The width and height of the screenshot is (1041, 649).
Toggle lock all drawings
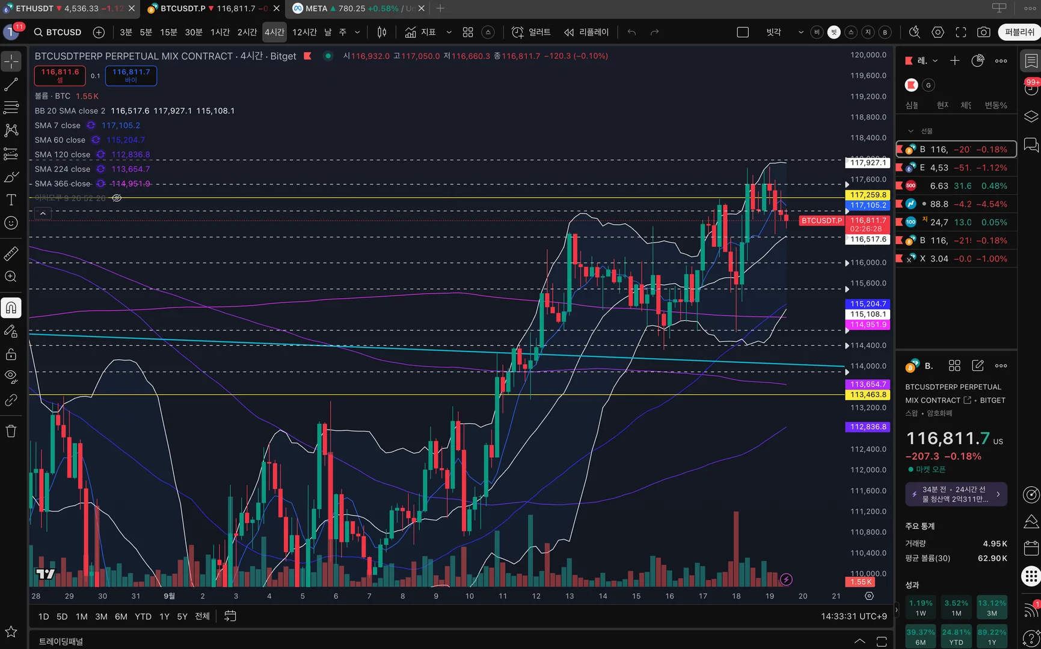pos(11,354)
